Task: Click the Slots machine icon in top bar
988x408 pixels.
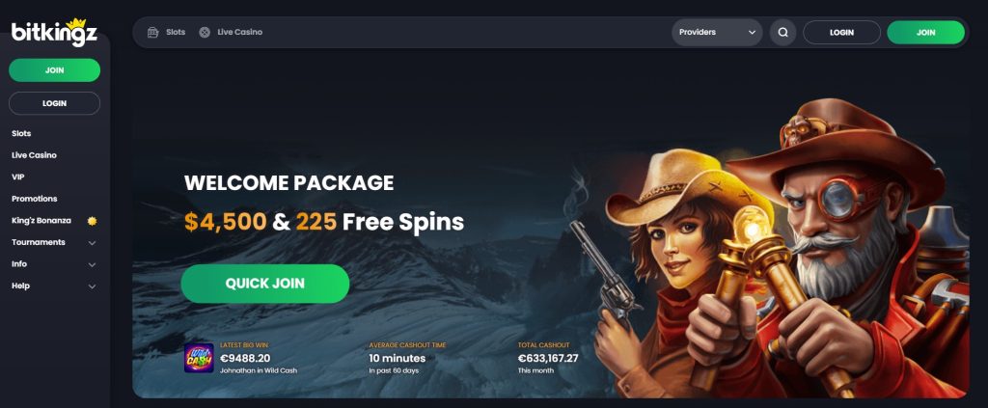Action: (152, 32)
